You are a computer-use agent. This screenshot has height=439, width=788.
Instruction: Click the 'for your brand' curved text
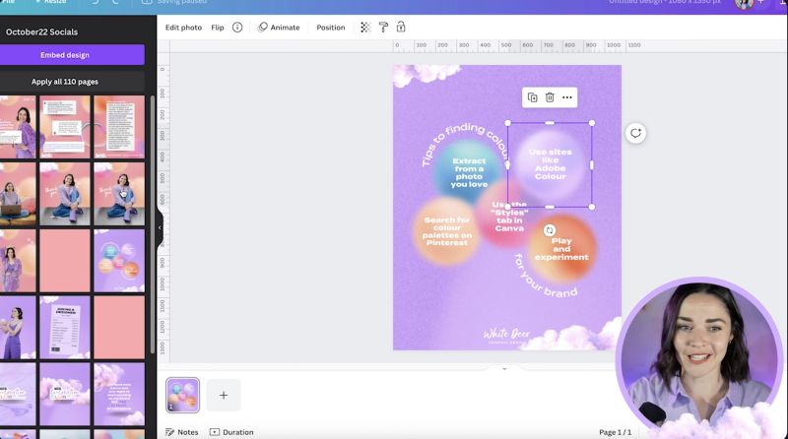pos(545,278)
